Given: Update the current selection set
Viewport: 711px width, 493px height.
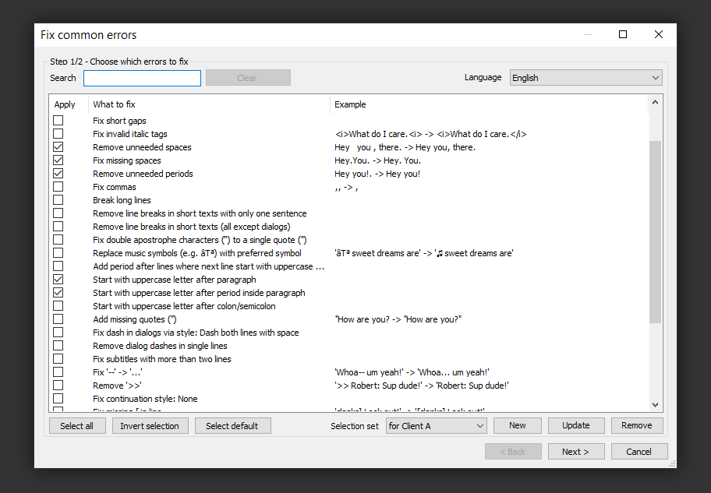Looking at the screenshot, I should click(x=575, y=425).
